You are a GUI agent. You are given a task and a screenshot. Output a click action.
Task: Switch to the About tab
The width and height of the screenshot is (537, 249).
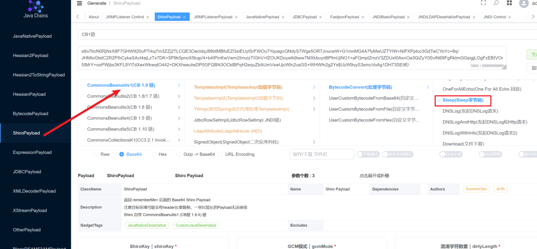point(93,17)
